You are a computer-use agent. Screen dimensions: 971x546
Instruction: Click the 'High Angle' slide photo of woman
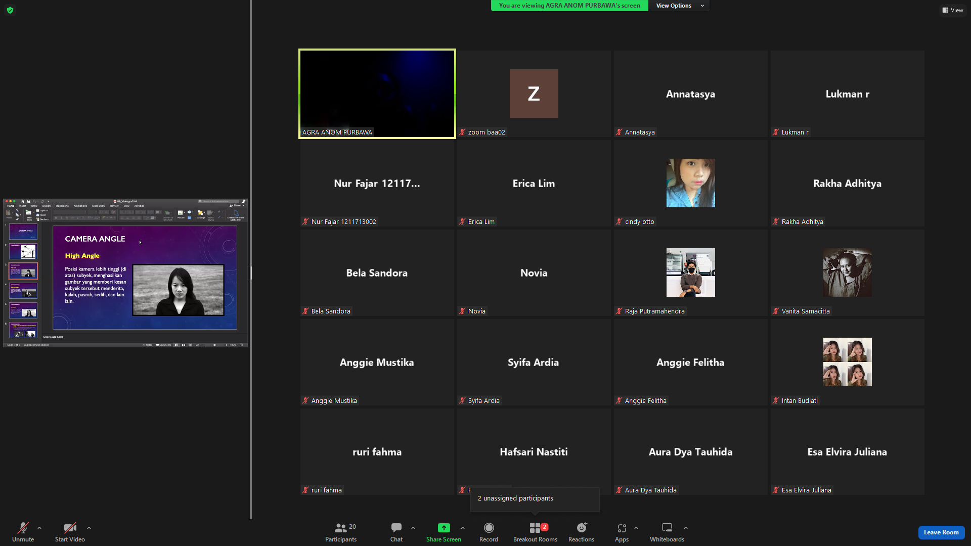(x=178, y=290)
